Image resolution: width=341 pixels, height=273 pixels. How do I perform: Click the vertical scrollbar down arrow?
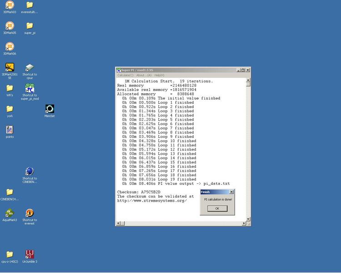click(248, 219)
